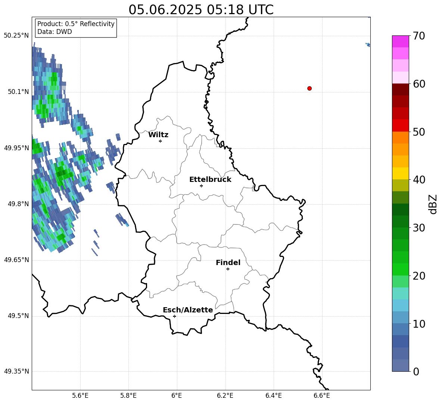Click the 30 tick on the colorbar
Viewport: 442px width, 403px height.
tap(418, 228)
